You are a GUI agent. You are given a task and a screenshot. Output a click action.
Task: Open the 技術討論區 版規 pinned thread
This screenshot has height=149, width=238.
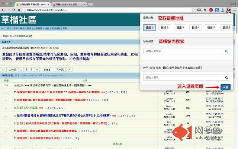pos(64,115)
